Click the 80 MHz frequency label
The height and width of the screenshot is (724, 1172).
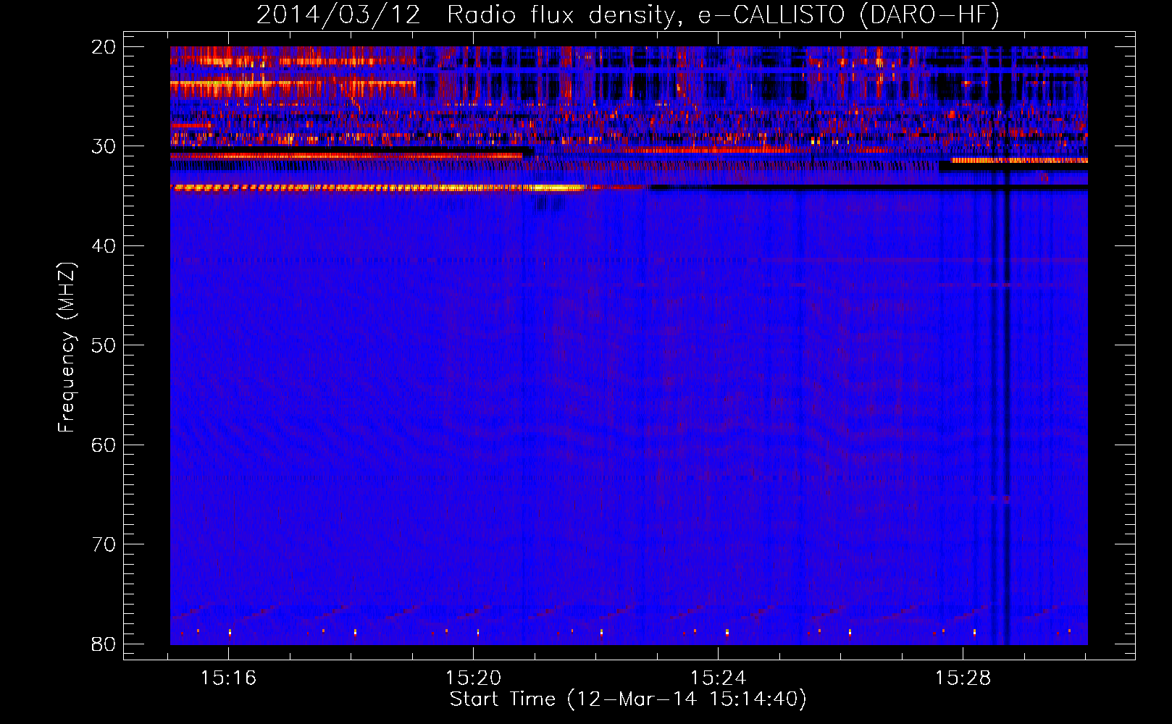tap(104, 644)
